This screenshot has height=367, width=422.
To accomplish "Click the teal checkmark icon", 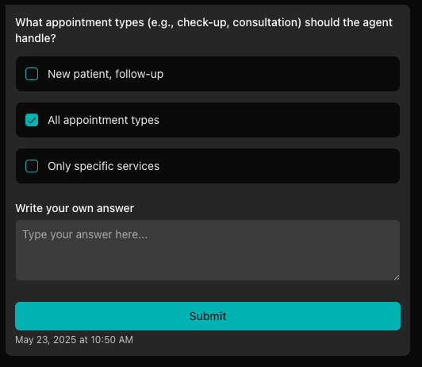I will [x=32, y=120].
